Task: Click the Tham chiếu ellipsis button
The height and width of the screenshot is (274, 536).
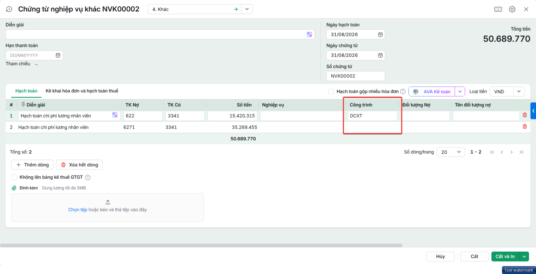Action: point(36,64)
